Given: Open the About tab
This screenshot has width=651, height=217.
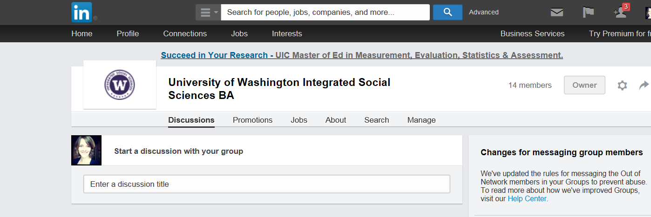Looking at the screenshot, I should point(336,120).
